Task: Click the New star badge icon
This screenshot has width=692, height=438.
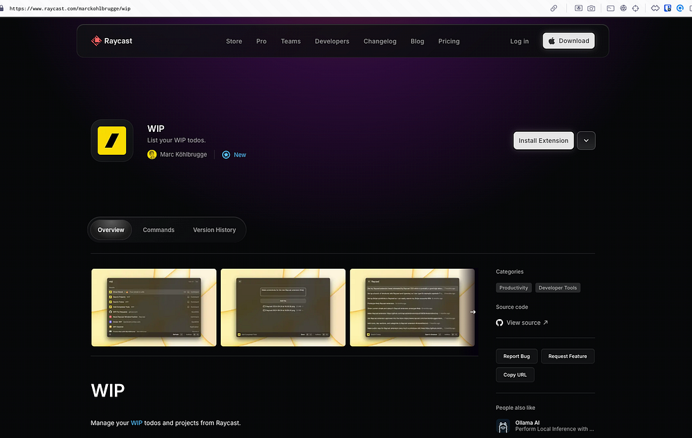Action: pyautogui.click(x=226, y=155)
